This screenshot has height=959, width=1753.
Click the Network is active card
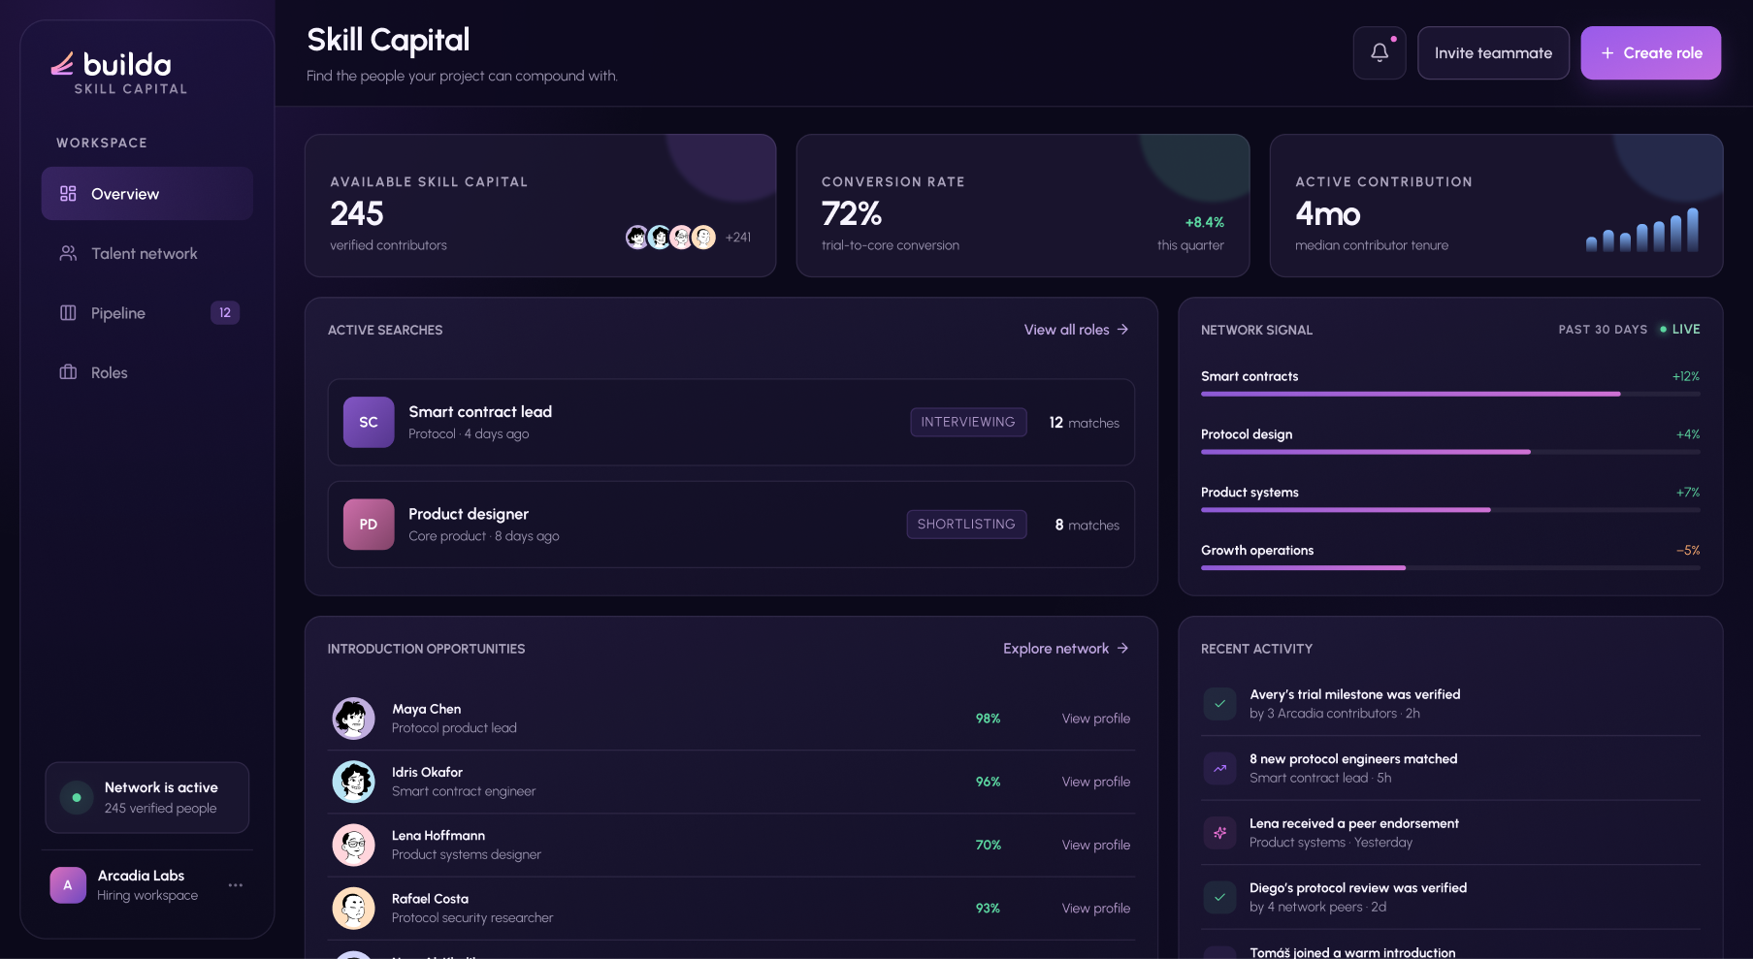[147, 797]
